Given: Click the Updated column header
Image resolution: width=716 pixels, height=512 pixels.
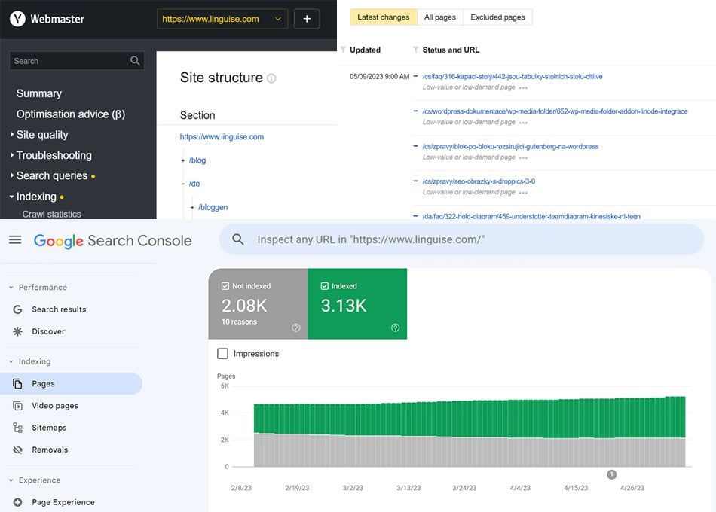Looking at the screenshot, I should coord(365,50).
